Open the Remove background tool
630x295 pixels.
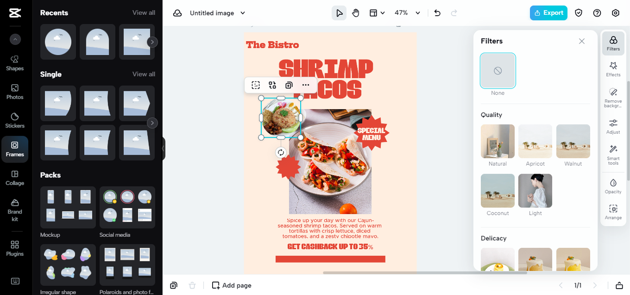point(613,98)
